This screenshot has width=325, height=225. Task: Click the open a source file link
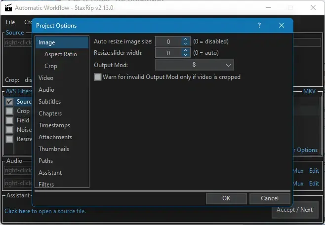[45, 211]
